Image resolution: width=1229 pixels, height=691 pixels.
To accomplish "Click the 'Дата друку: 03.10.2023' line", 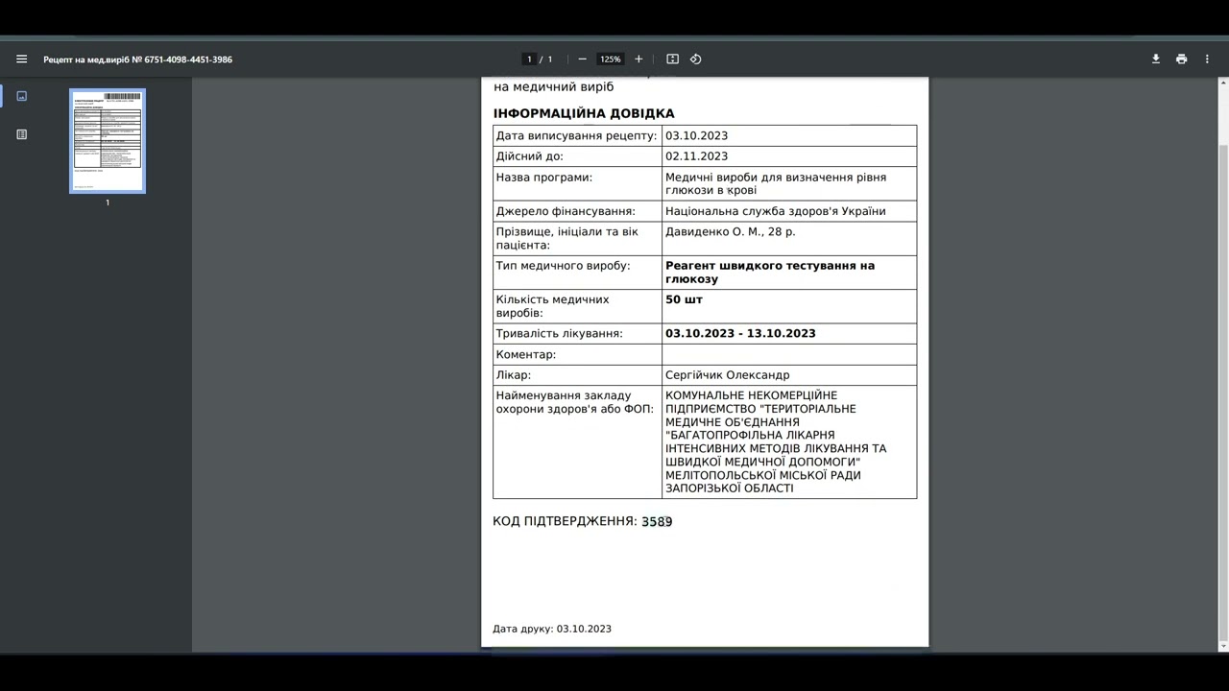I will pyautogui.click(x=552, y=629).
